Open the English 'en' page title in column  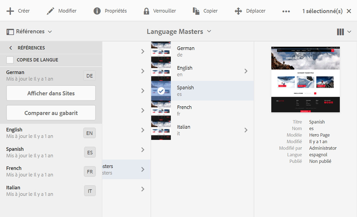(184, 68)
